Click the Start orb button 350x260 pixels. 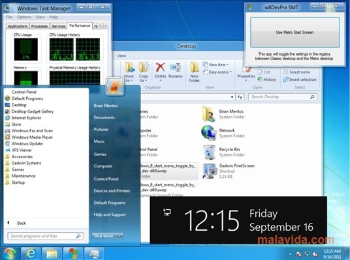coord(9,253)
